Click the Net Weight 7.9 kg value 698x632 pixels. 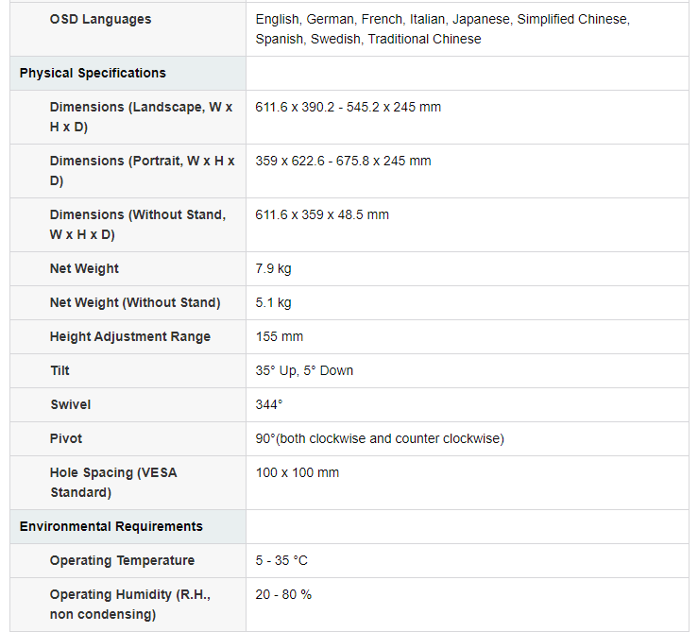click(273, 268)
